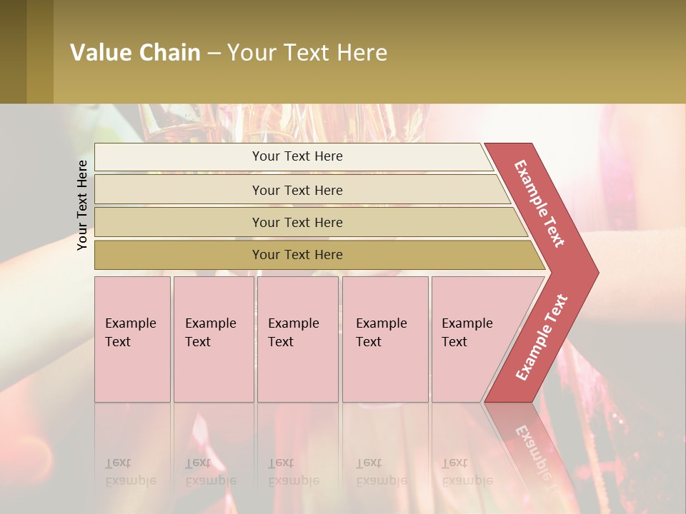Click the darkest bottom "Your Text Here" bar
The width and height of the screenshot is (686, 514).
click(x=297, y=255)
